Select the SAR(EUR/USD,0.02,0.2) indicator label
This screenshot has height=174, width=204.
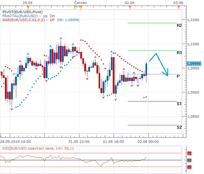point(23,20)
